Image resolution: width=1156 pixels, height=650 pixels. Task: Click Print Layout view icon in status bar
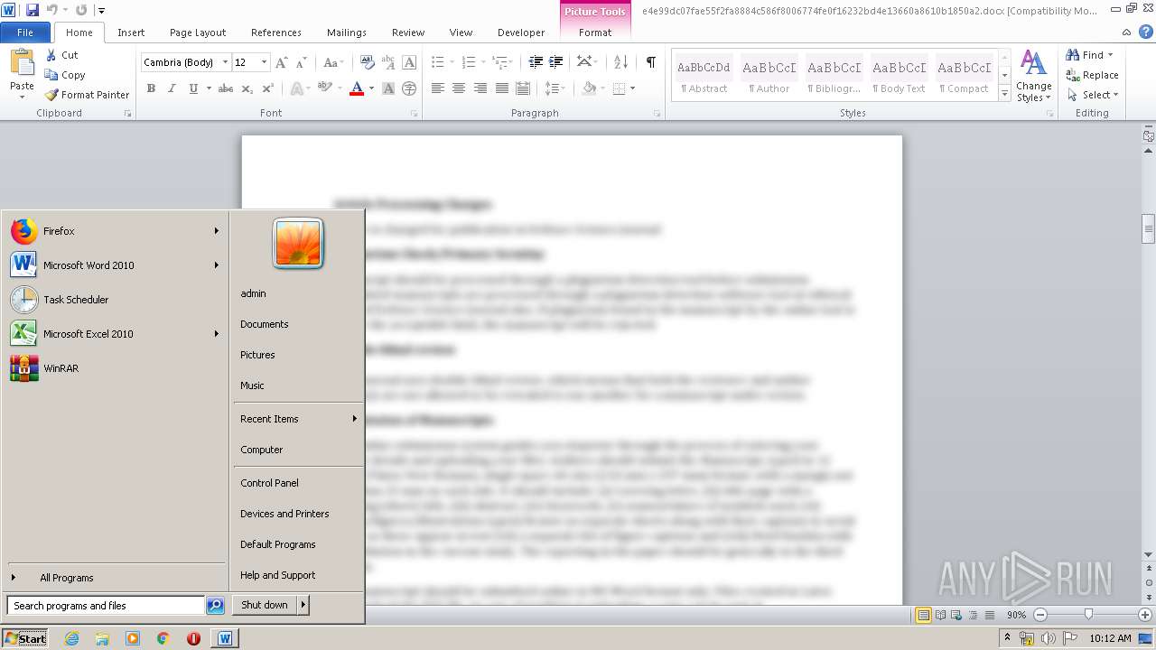pyautogui.click(x=923, y=615)
